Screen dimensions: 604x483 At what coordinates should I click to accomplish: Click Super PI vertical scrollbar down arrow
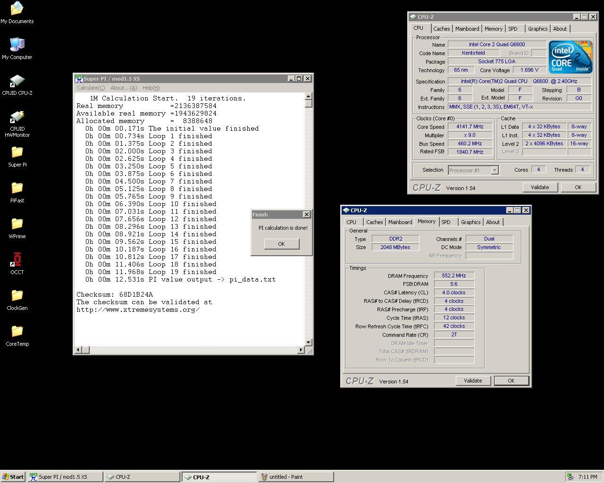pos(309,342)
